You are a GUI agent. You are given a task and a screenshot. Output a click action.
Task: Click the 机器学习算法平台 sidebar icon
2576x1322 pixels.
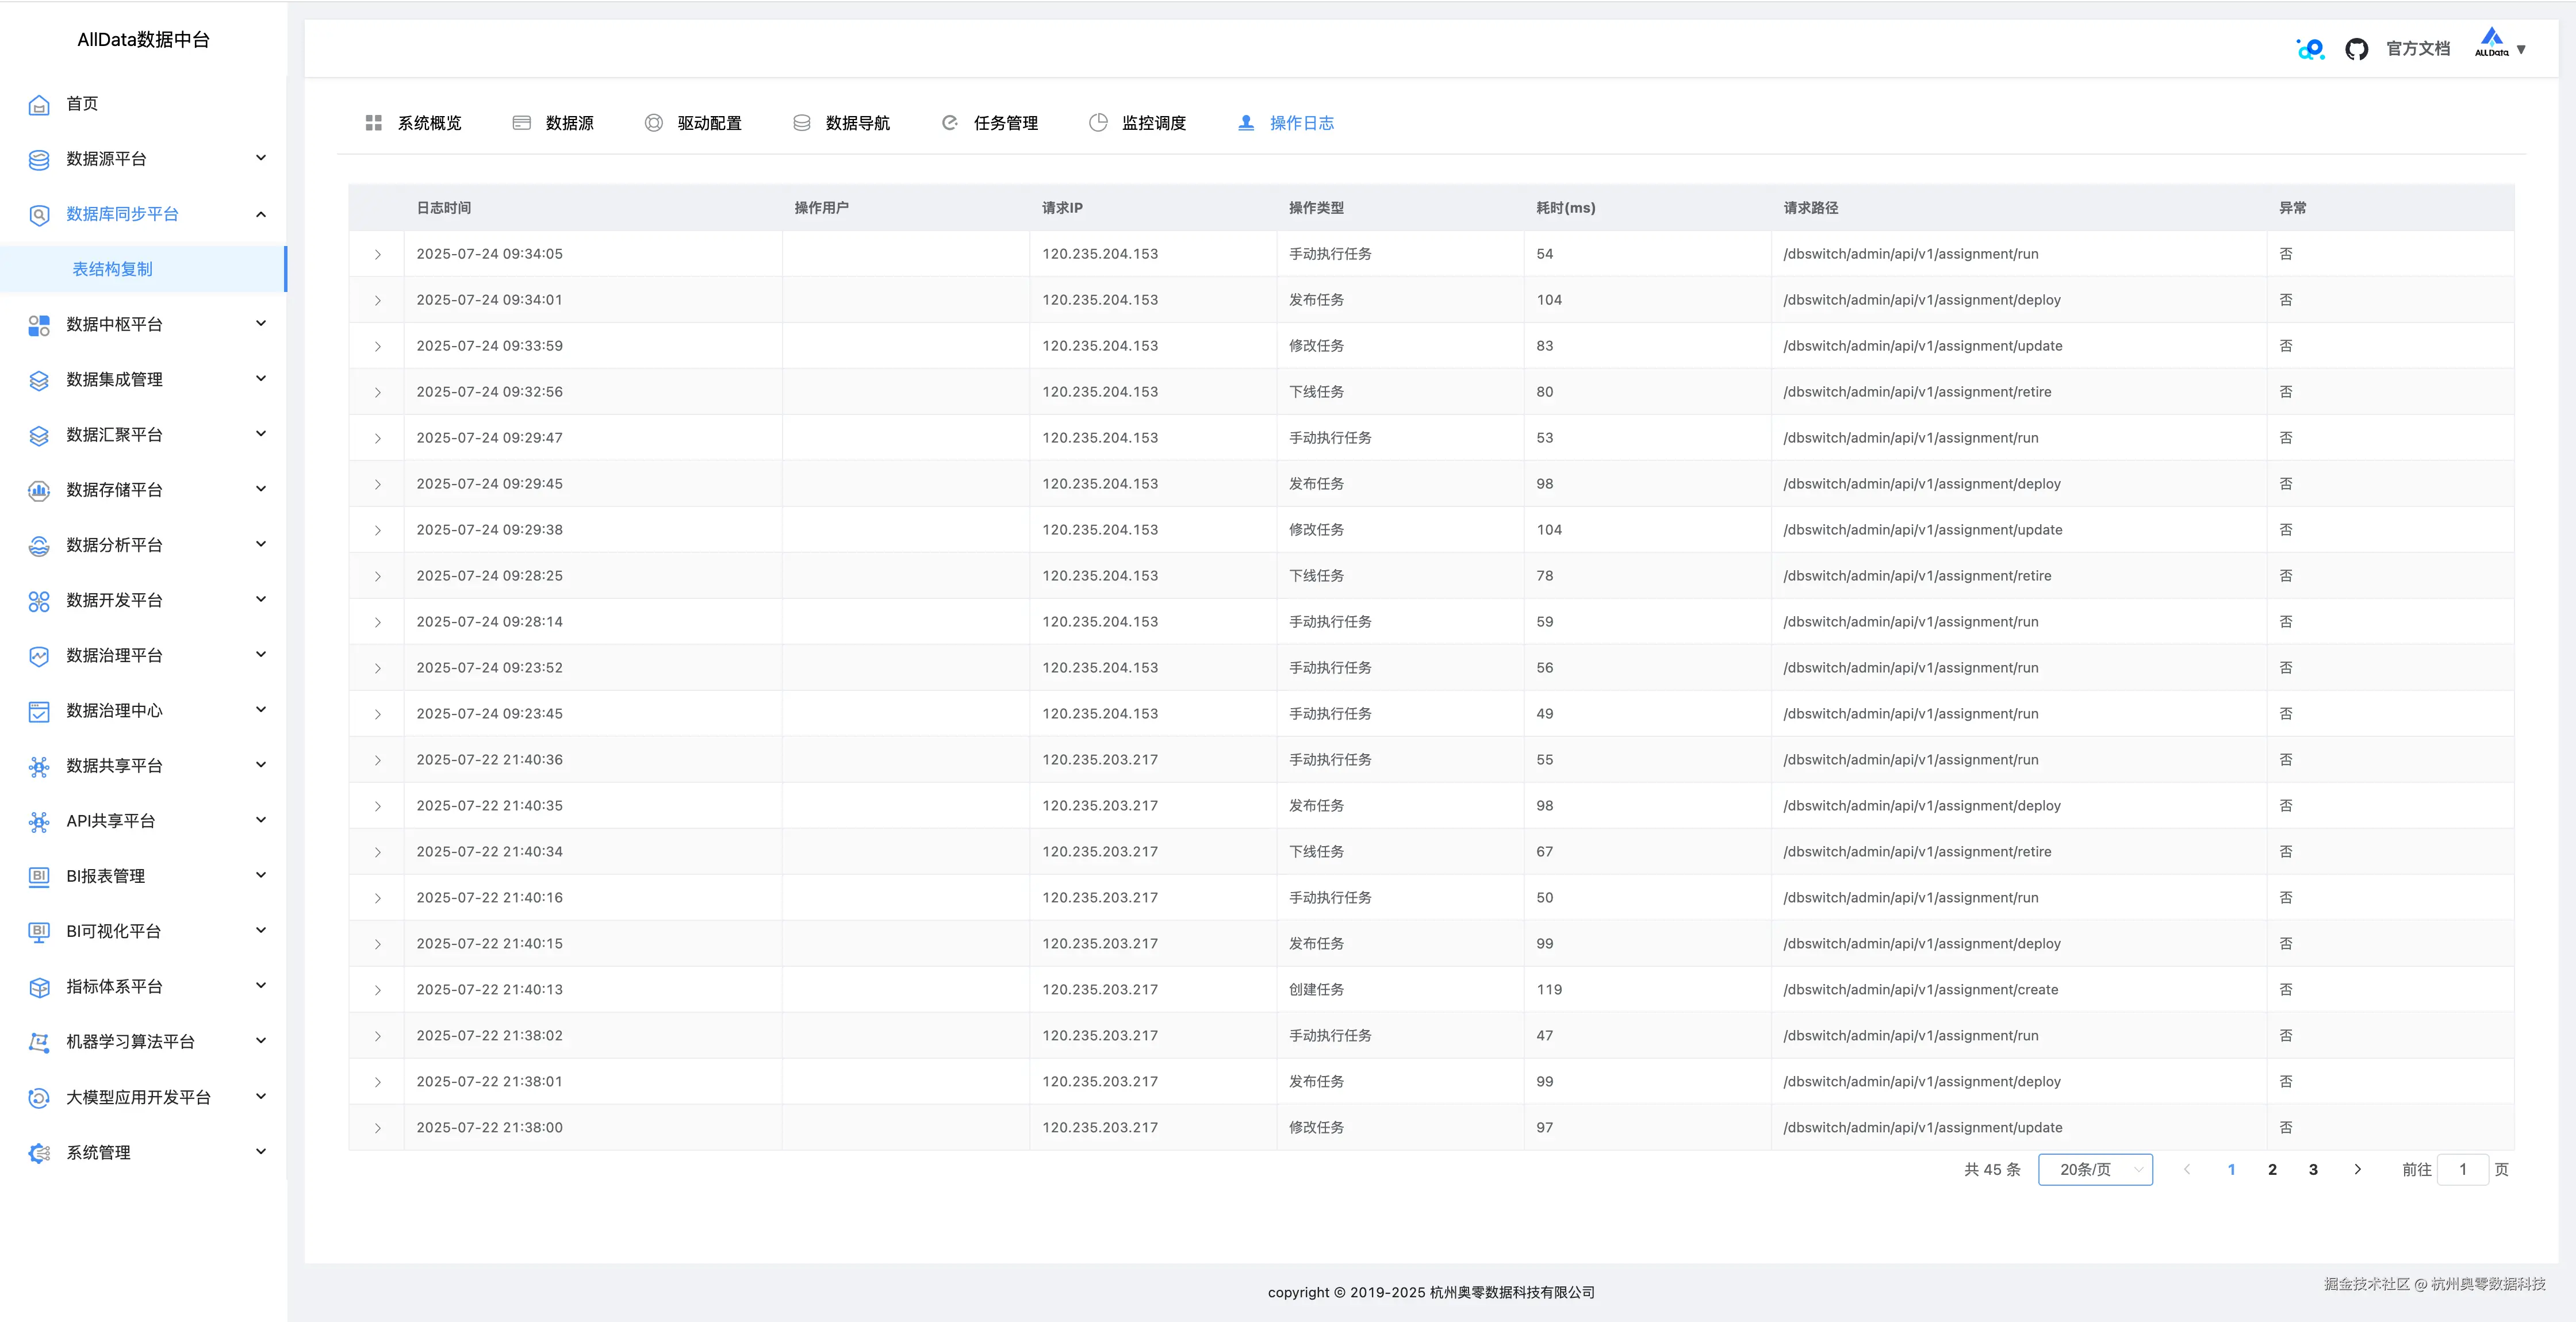click(x=39, y=1042)
